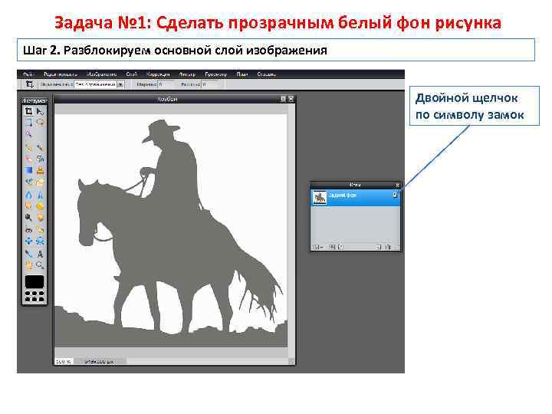Open the Просмотр menu
This screenshot has width=552, height=414.
pos(215,74)
